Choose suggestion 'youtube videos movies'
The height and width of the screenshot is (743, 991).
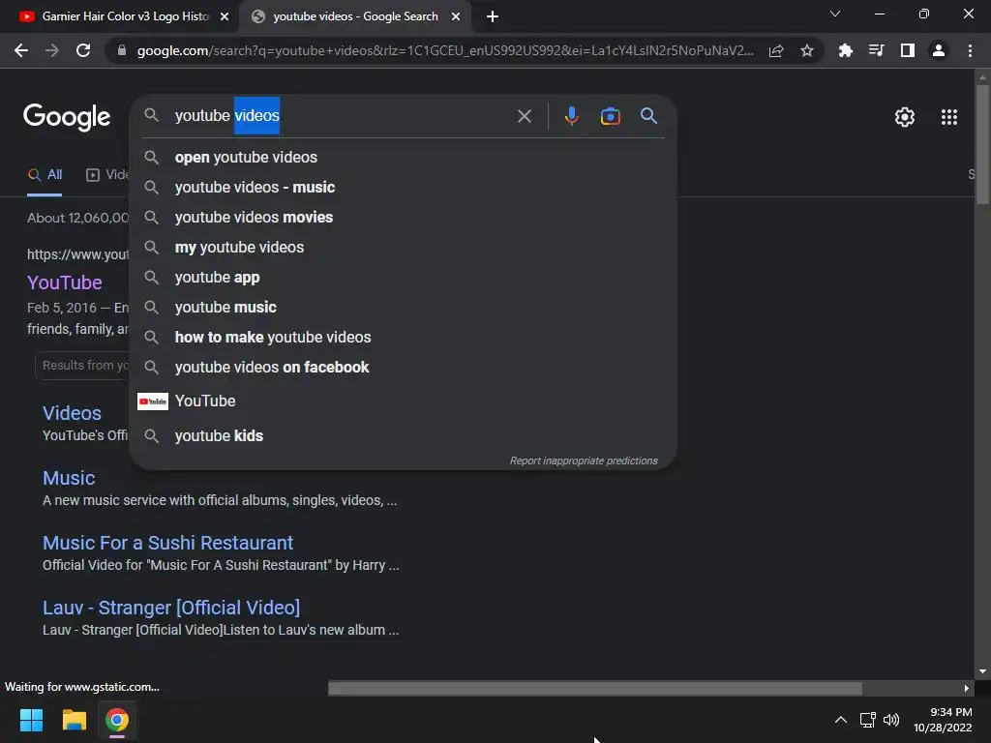[403, 218]
